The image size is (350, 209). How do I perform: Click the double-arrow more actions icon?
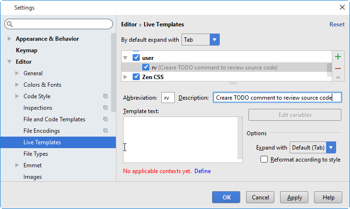[x=338, y=77]
